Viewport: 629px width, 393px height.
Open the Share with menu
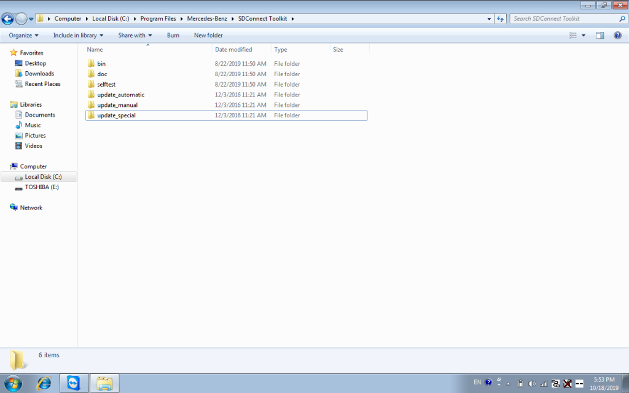coord(135,35)
